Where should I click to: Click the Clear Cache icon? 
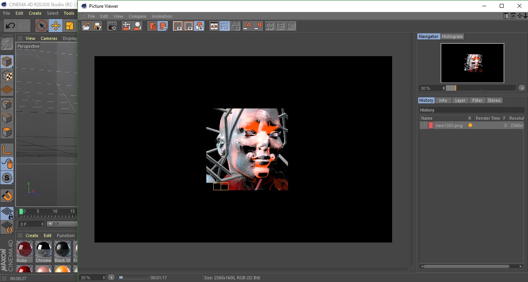[127, 26]
